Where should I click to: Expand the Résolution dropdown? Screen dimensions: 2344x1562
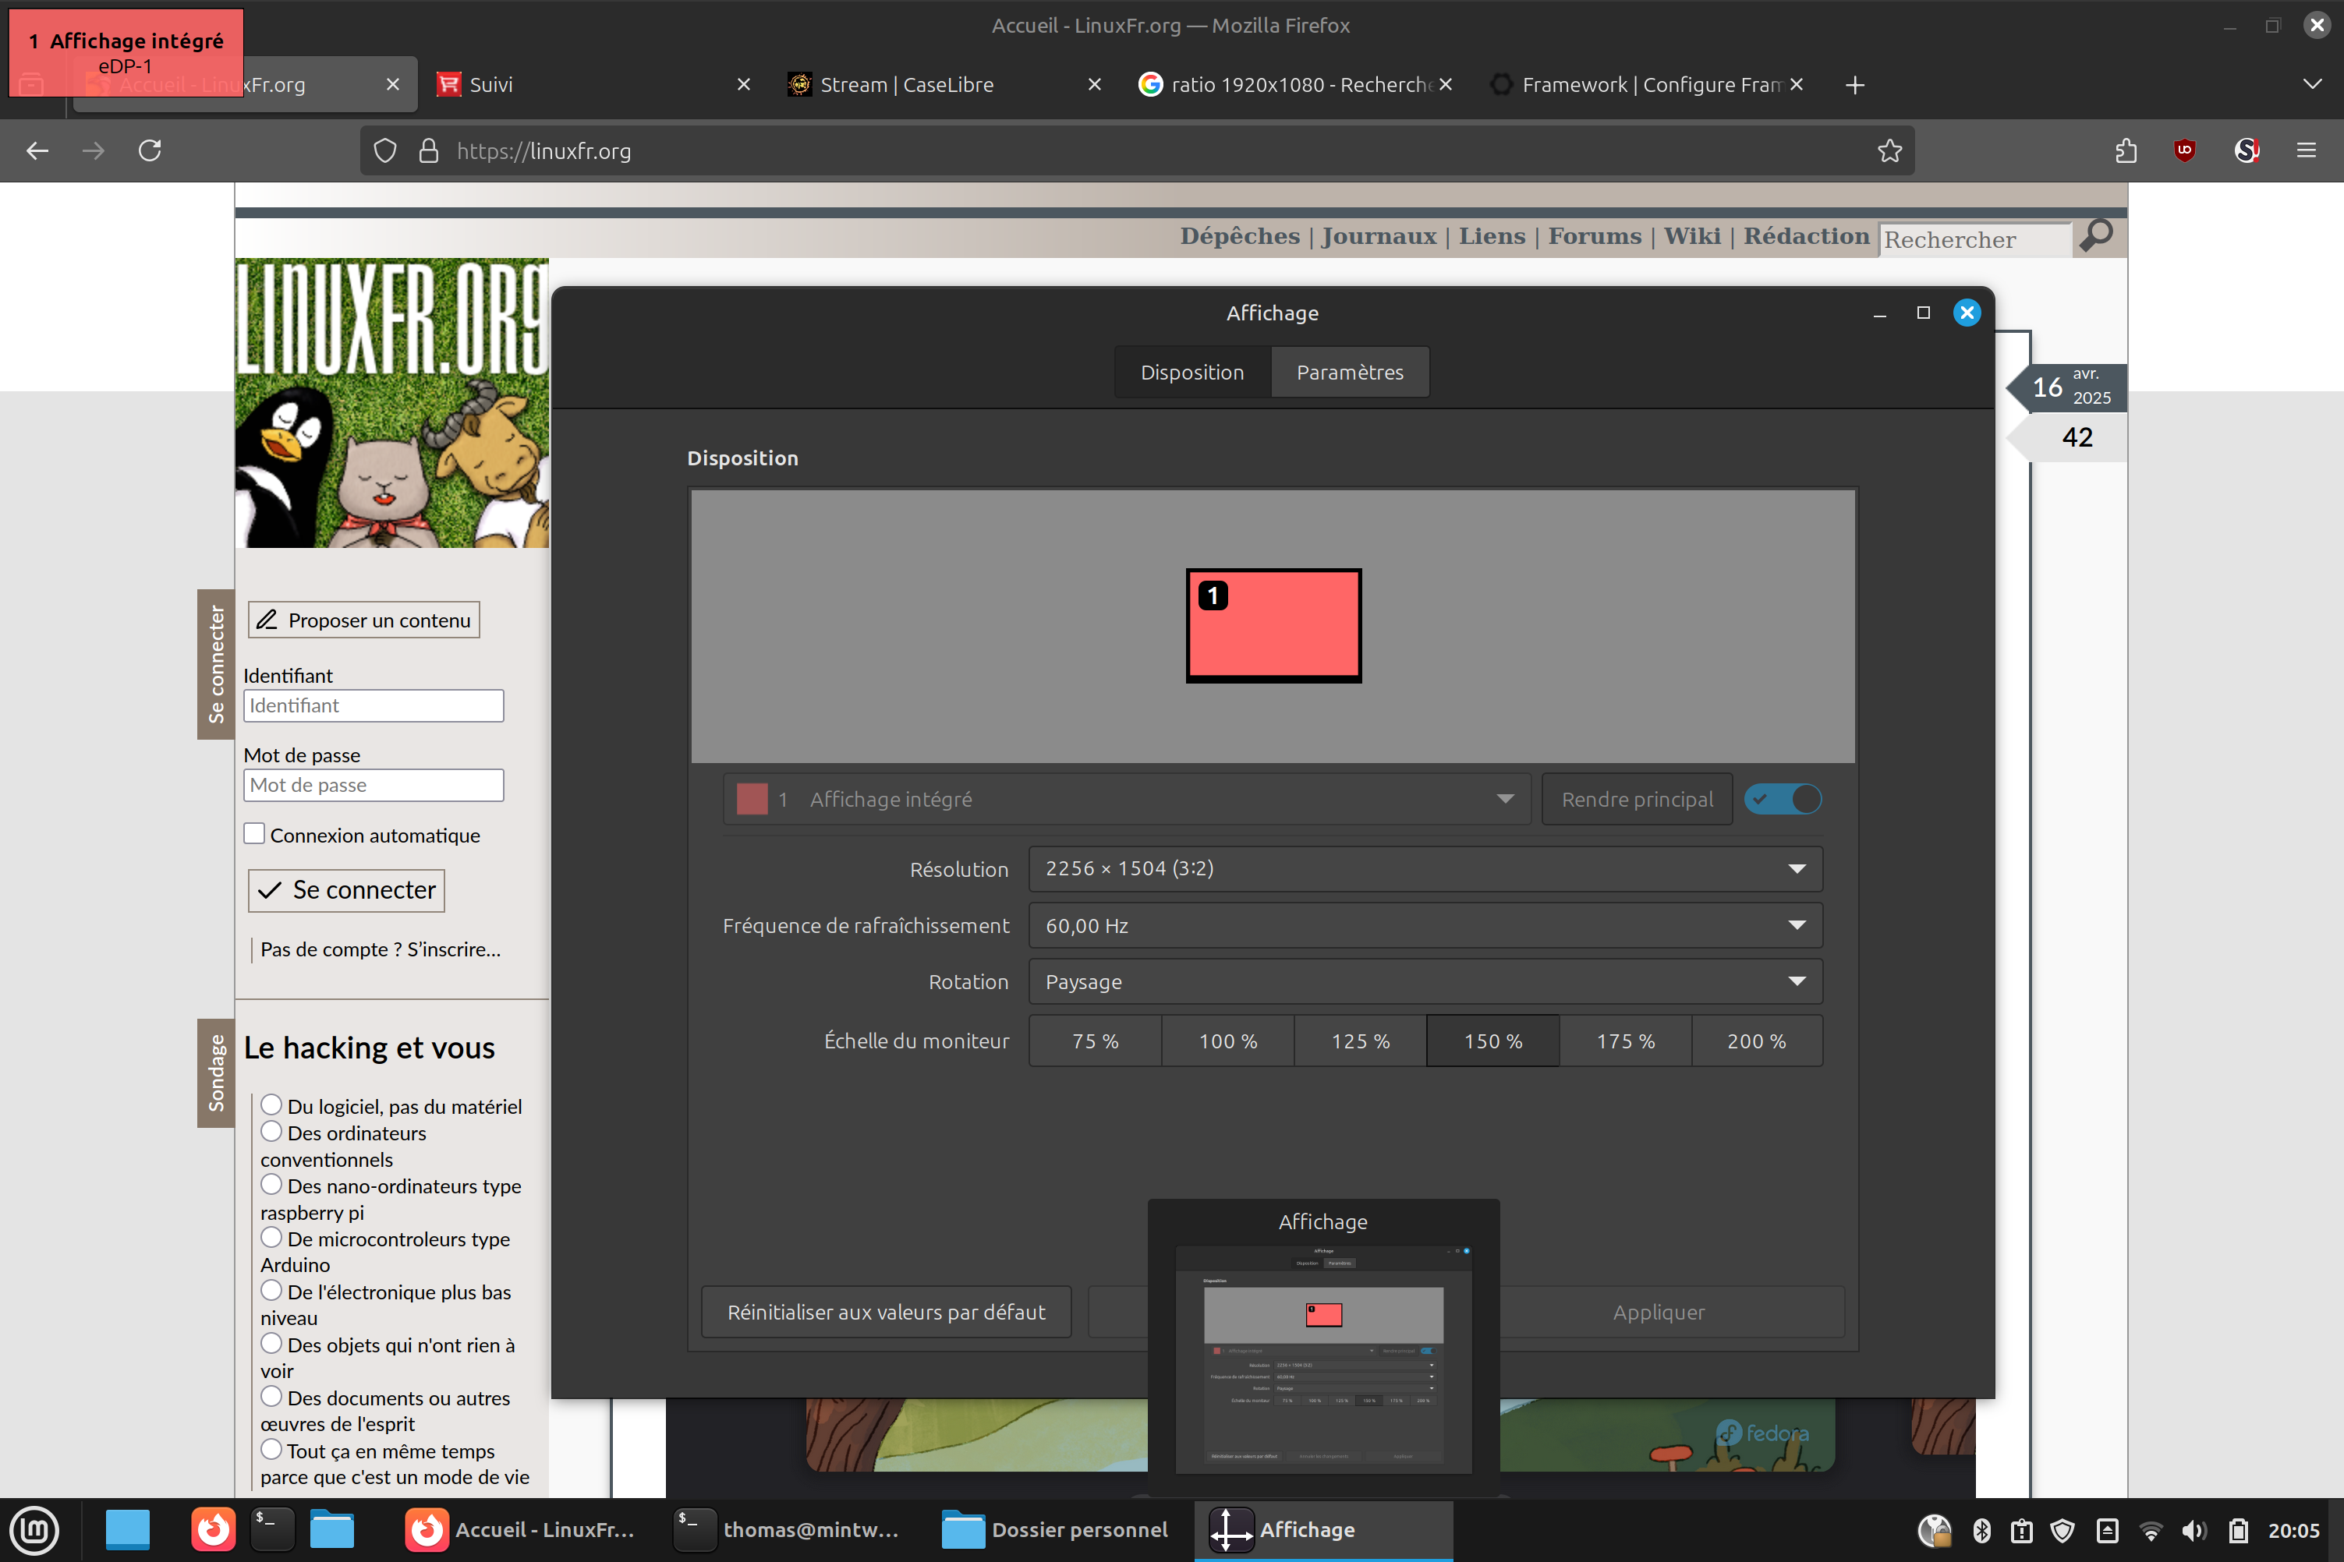pyautogui.click(x=1425, y=868)
